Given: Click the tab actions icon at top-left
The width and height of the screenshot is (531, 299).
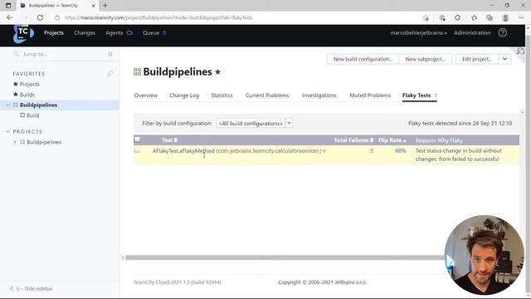Looking at the screenshot, I should click(8, 6).
